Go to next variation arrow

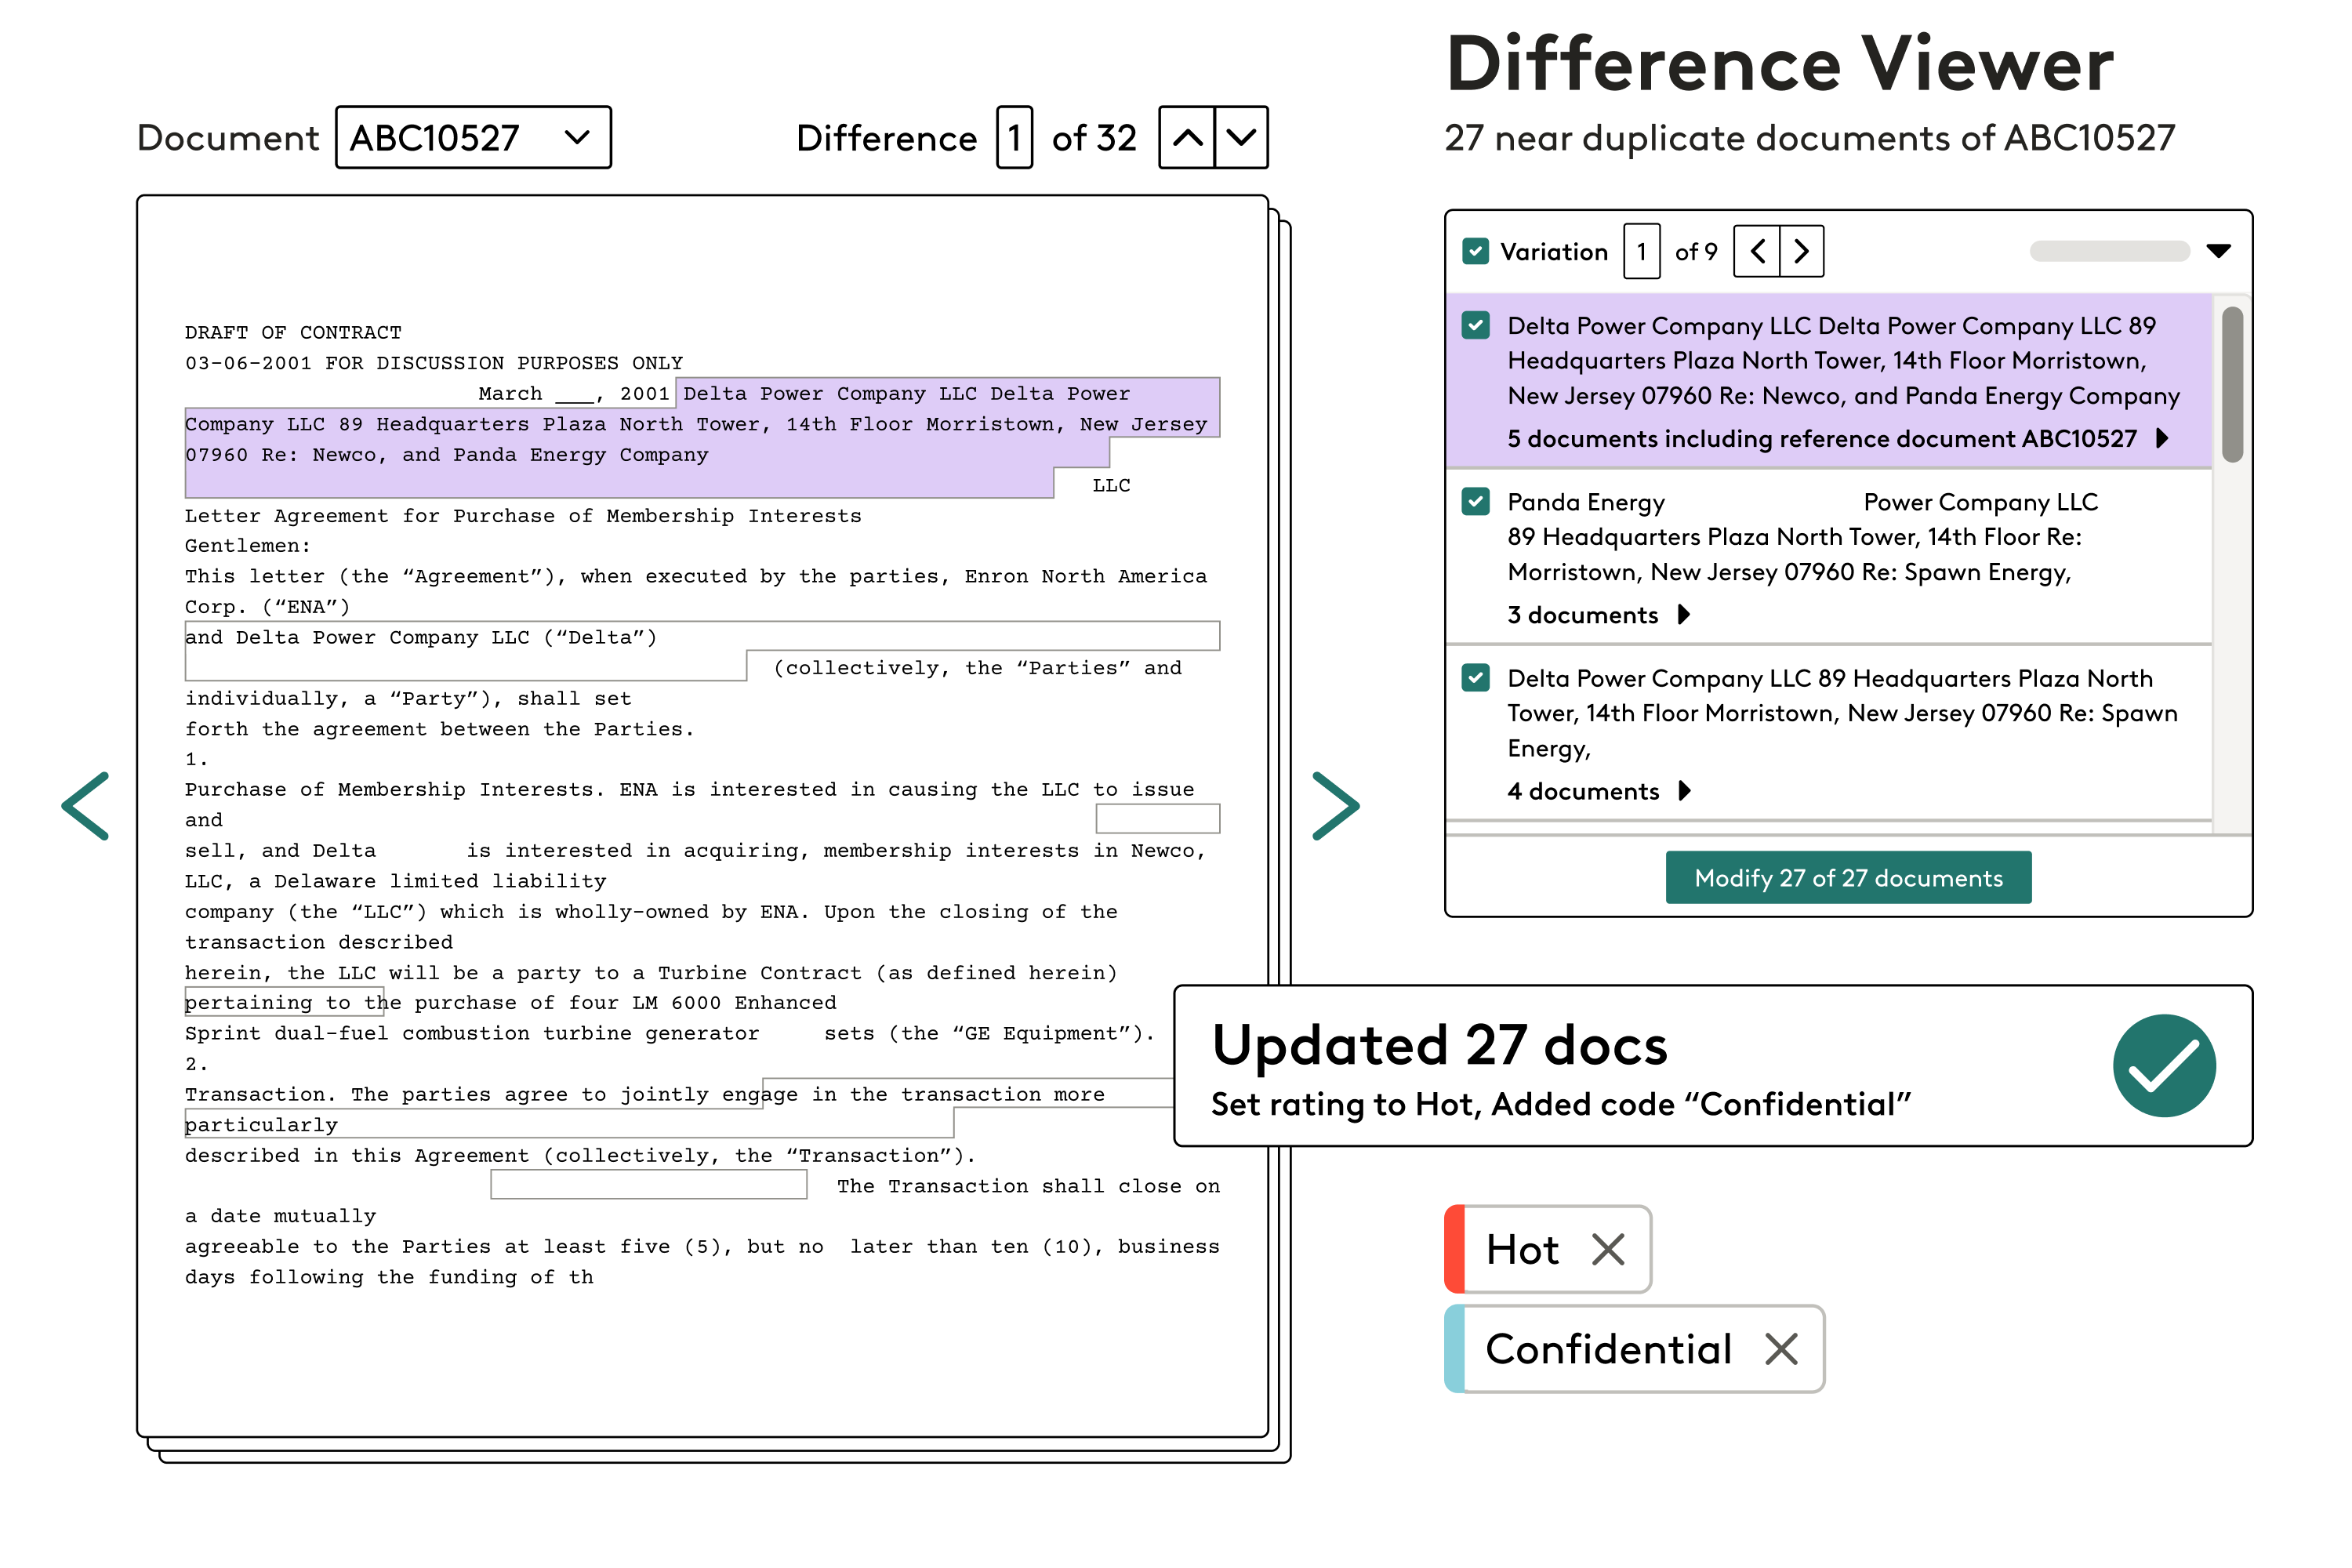(x=1801, y=251)
